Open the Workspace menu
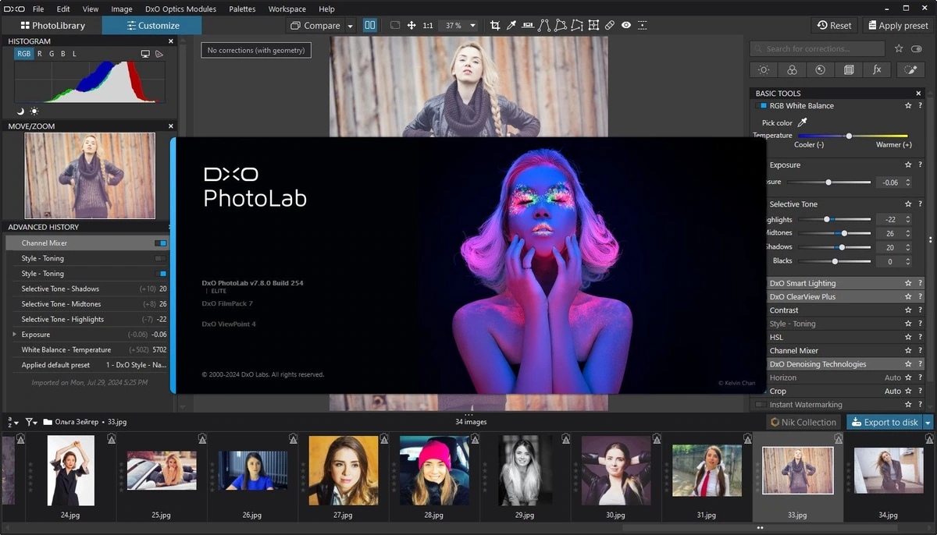 287,9
